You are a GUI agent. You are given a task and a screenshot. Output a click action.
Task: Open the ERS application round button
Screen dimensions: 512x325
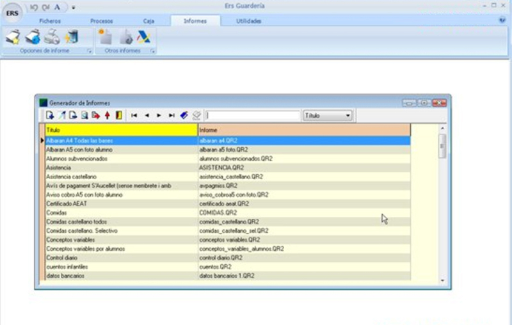(x=12, y=13)
